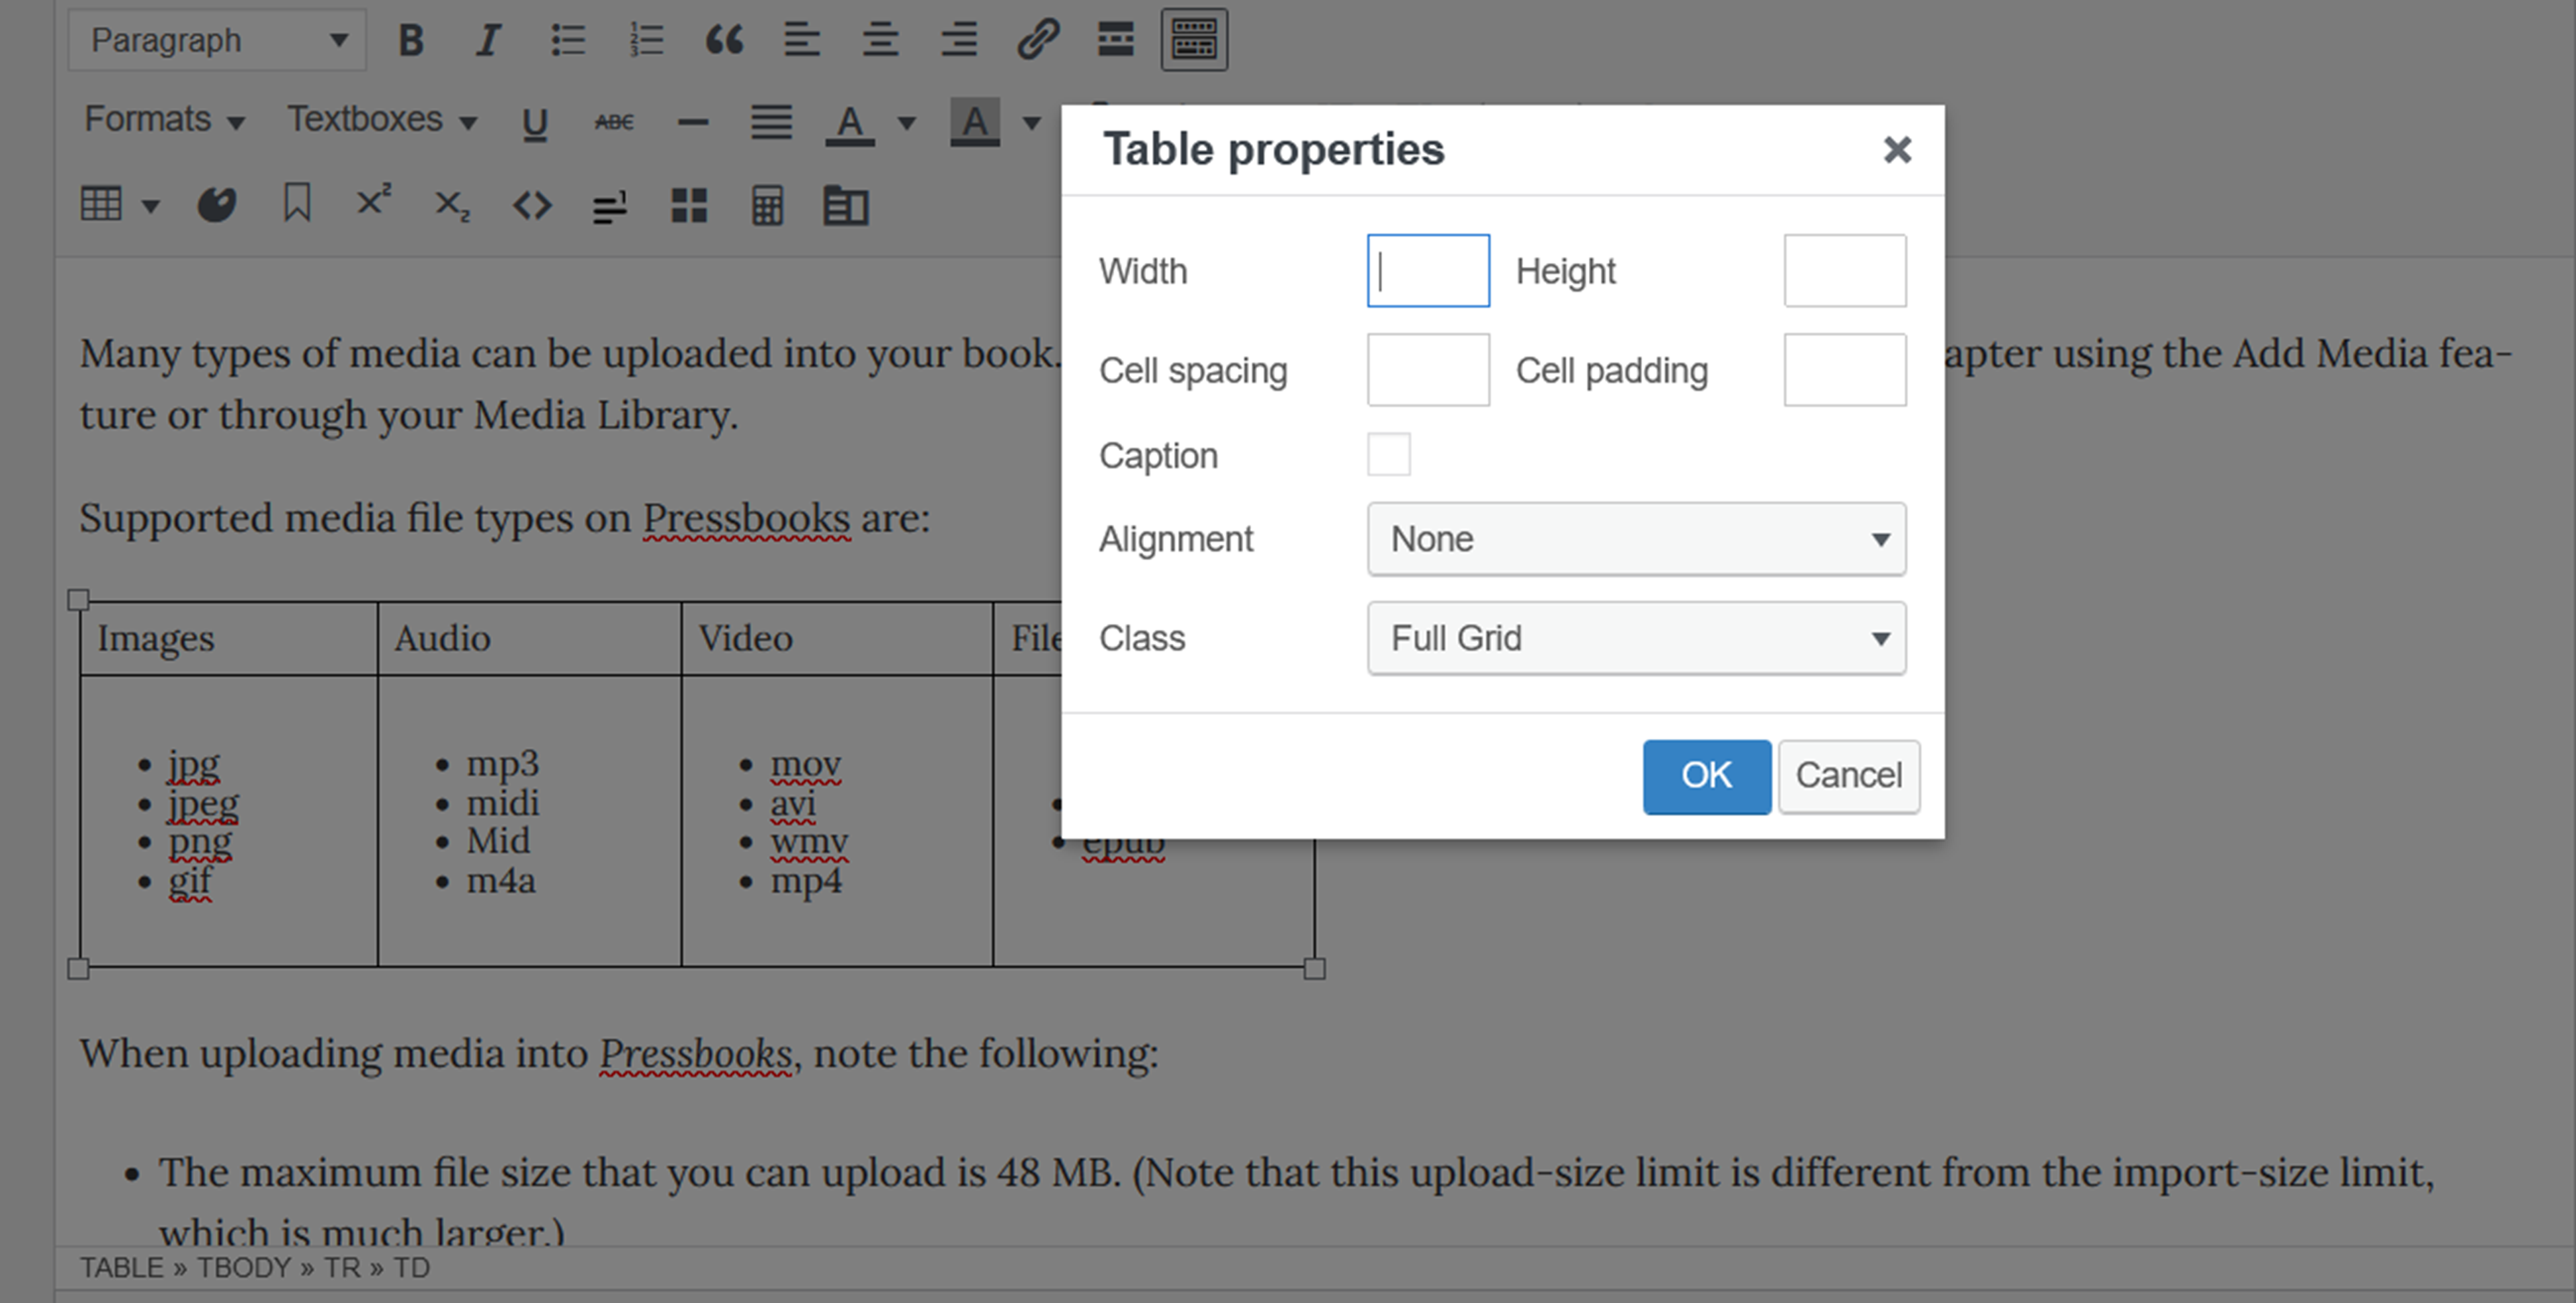Image resolution: width=2576 pixels, height=1303 pixels.
Task: Align text center
Action: click(880, 40)
